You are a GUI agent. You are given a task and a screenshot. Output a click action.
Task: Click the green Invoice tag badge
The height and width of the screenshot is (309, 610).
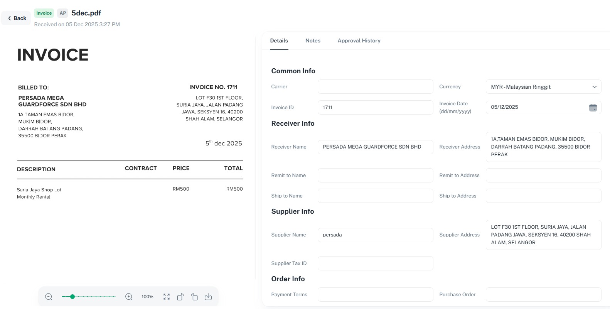(44, 13)
